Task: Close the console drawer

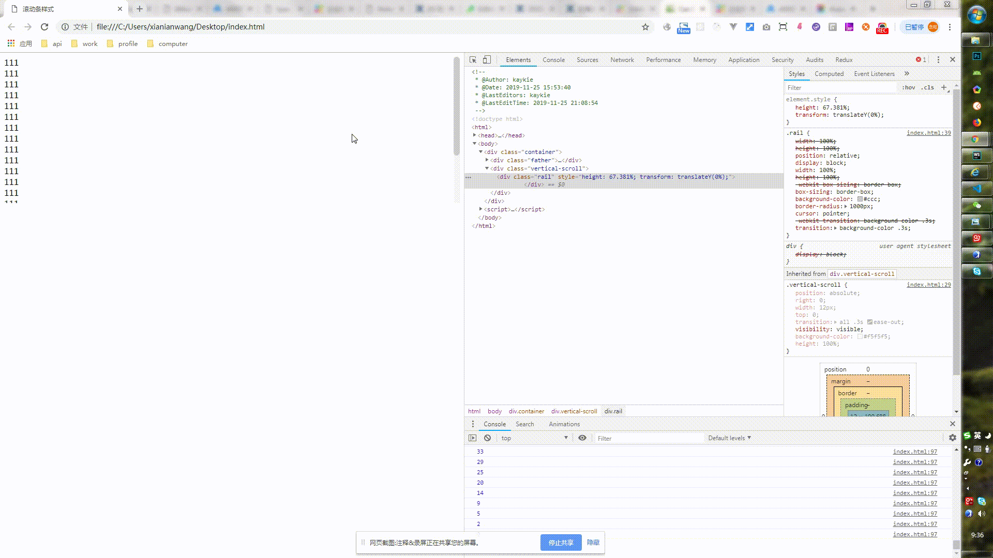Action: 953,424
